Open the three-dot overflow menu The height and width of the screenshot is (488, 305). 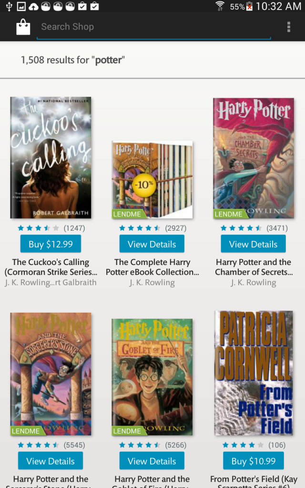pos(288,27)
